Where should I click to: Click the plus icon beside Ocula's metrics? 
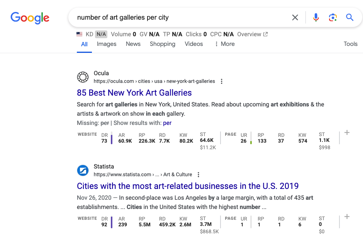(x=346, y=132)
